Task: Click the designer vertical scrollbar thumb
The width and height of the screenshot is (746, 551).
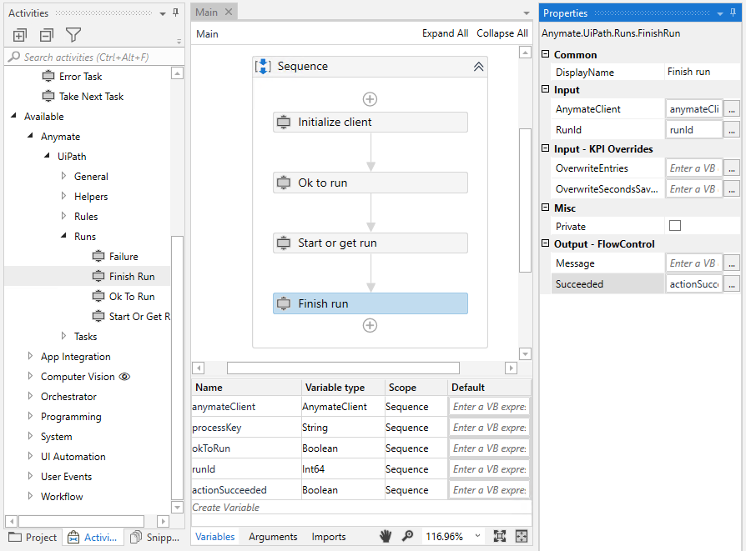Action: (525, 200)
